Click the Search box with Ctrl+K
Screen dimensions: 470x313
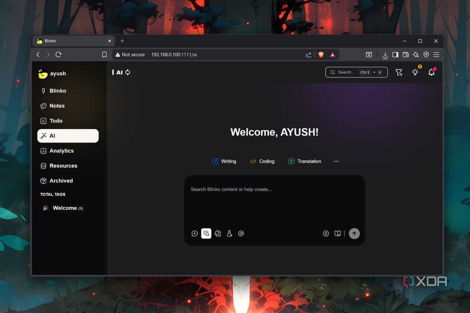coord(356,72)
